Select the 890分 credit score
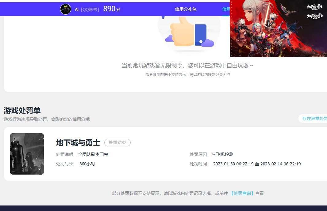The height and width of the screenshot is (211, 327). click(x=112, y=9)
